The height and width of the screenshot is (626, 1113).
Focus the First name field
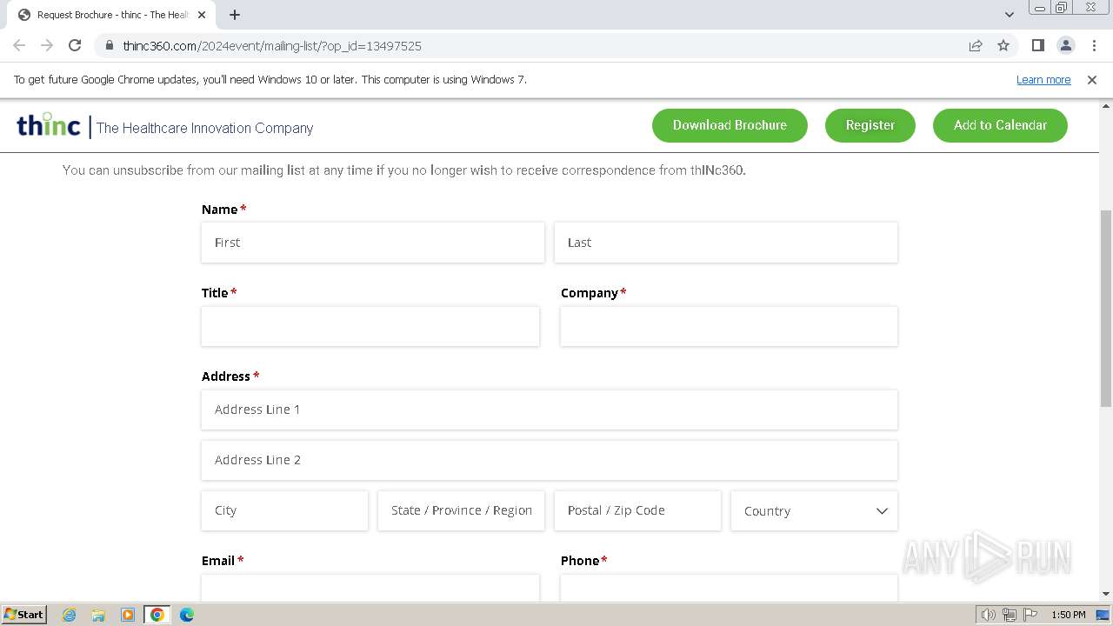(x=373, y=243)
